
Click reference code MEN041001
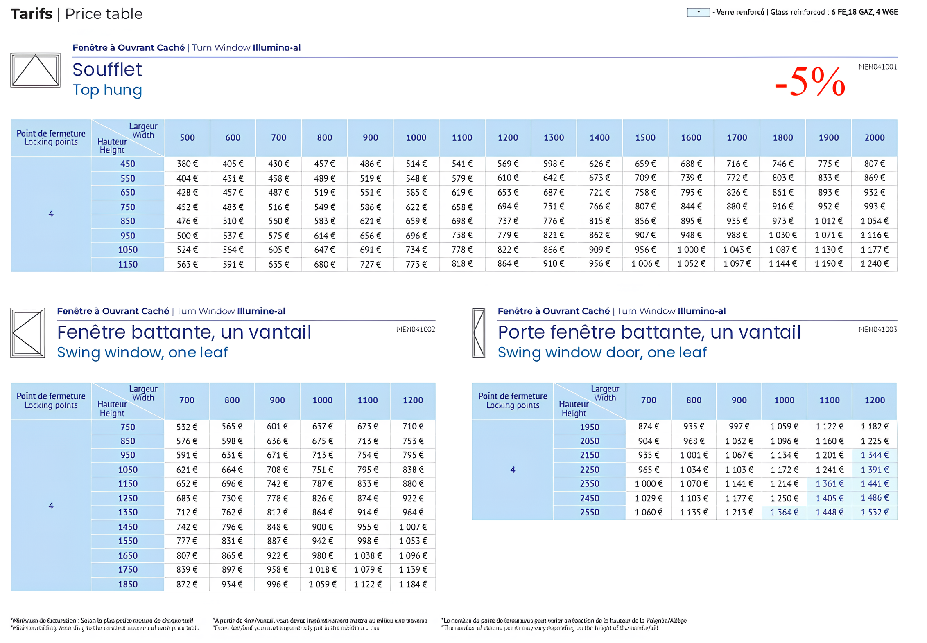click(x=877, y=67)
